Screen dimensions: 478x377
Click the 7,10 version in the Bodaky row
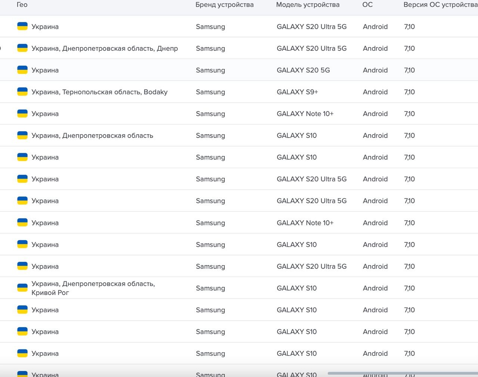[x=409, y=92]
